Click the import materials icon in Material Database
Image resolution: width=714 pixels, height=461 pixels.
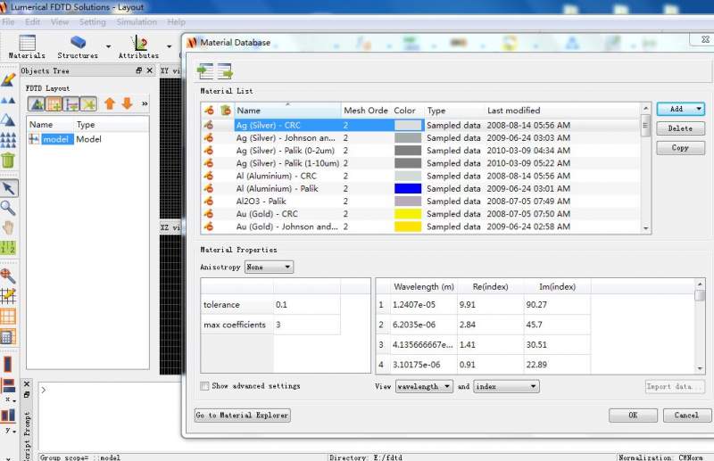pyautogui.click(x=205, y=71)
